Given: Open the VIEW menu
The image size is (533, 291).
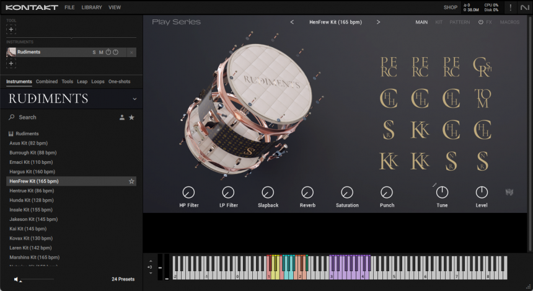Looking at the screenshot, I should (x=115, y=7).
